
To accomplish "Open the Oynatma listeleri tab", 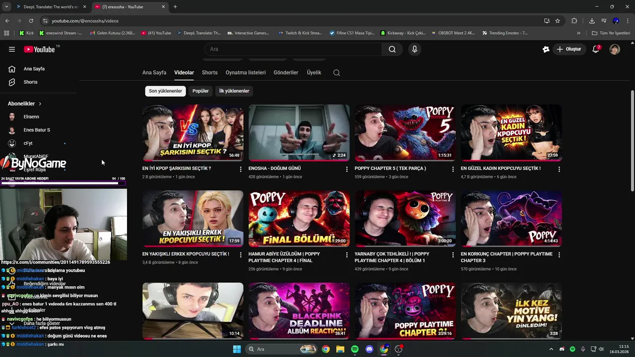I will coord(246,72).
